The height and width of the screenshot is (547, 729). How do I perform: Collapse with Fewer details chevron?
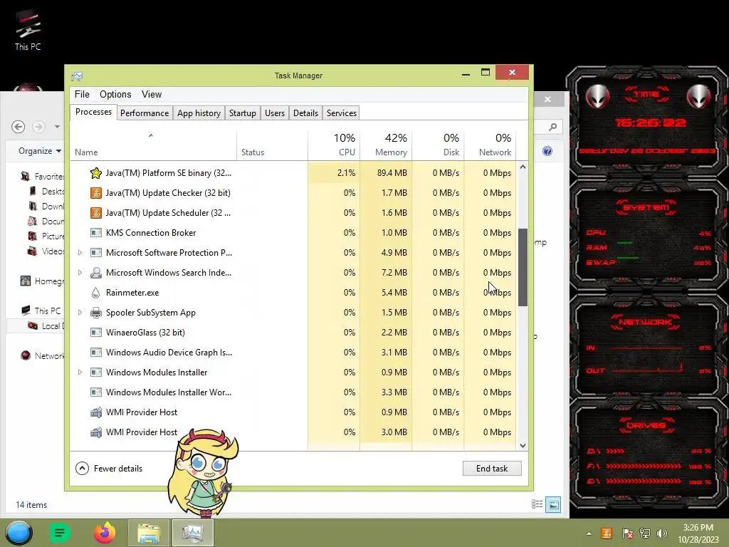(x=82, y=469)
